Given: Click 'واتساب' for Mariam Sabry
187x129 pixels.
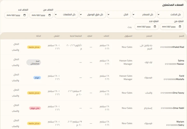Looking at the screenshot, I should (15, 126).
